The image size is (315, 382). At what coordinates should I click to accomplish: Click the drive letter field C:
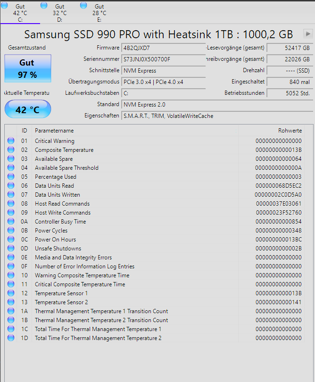pyautogui.click(x=163, y=93)
